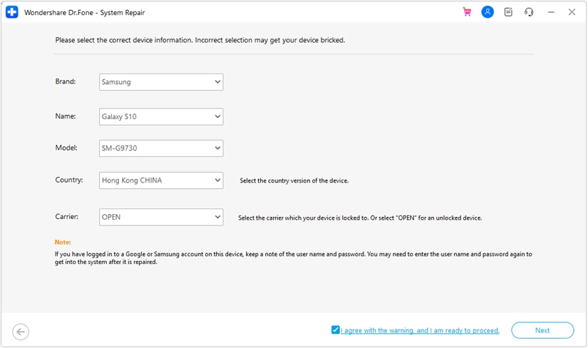Click the Hong Kong CHINA field text
This screenshot has height=349, width=588.
[x=132, y=180]
